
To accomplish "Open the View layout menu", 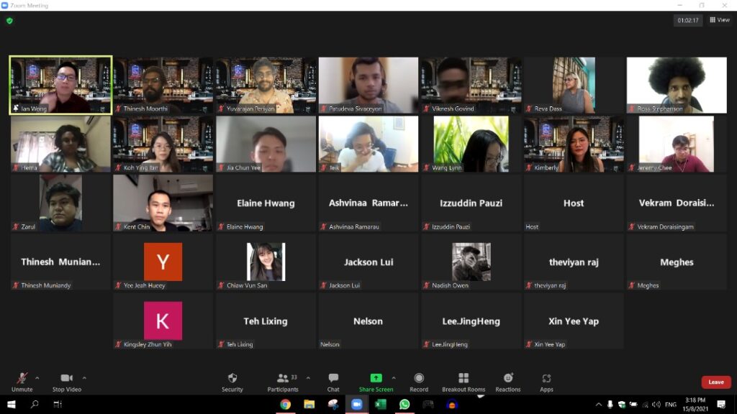I will [x=719, y=20].
